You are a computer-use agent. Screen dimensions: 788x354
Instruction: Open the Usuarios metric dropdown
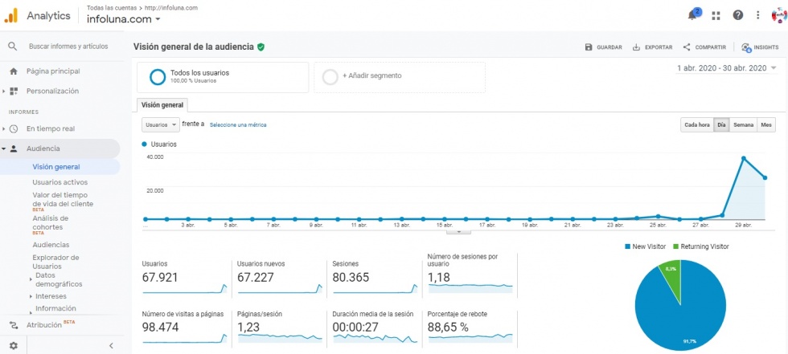pyautogui.click(x=160, y=125)
